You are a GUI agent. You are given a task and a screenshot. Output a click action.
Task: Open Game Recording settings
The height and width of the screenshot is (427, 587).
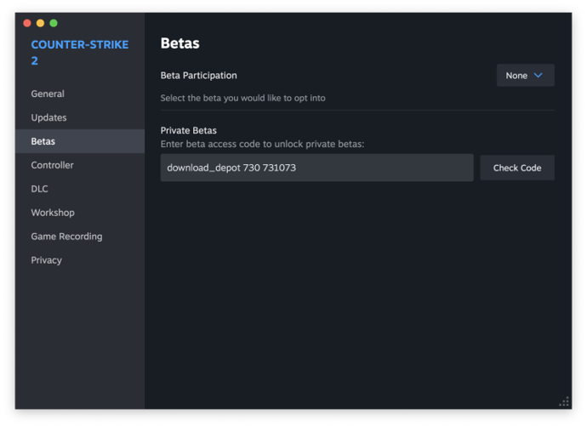click(x=66, y=236)
